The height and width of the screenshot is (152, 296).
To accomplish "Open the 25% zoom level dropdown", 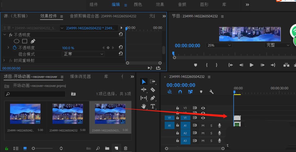I will 219,45.
